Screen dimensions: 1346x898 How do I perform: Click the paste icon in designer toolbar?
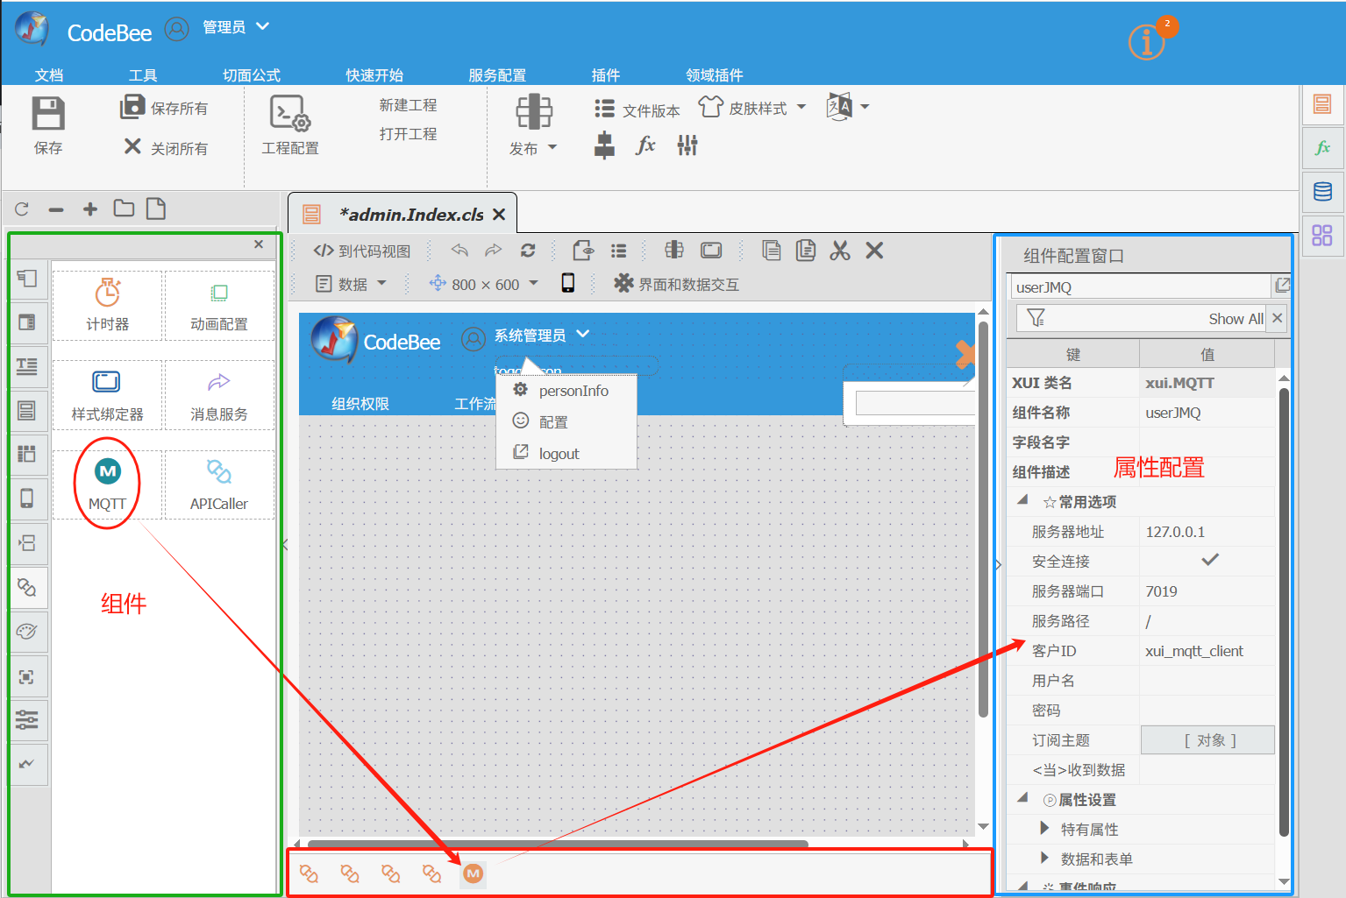[806, 251]
